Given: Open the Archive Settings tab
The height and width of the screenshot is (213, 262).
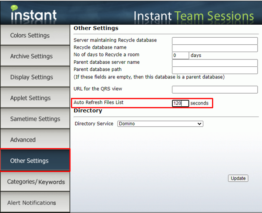Looking at the screenshot, I should pyautogui.click(x=35, y=56).
